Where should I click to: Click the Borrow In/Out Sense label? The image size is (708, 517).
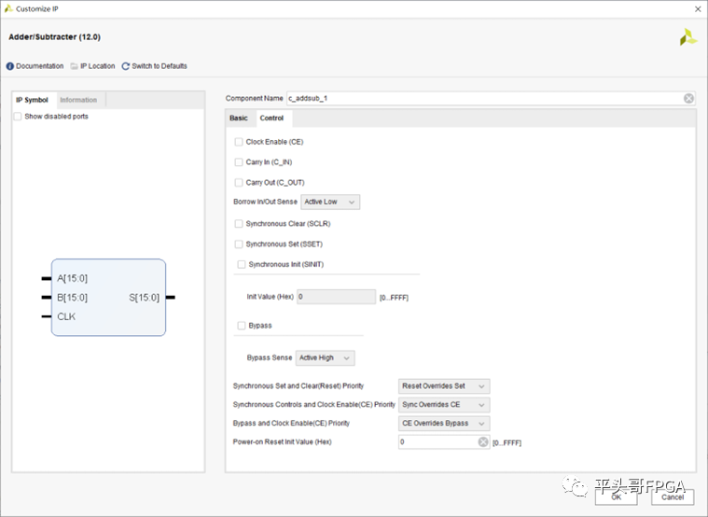[266, 202]
